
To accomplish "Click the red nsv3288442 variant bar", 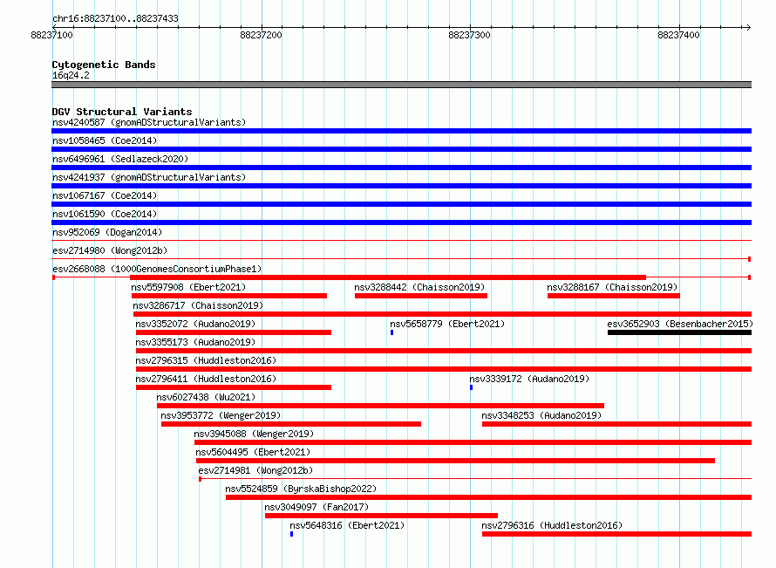I will tap(421, 296).
